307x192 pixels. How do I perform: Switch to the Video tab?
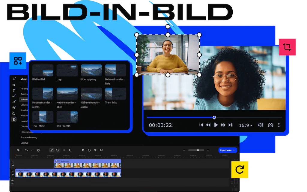click(24, 79)
